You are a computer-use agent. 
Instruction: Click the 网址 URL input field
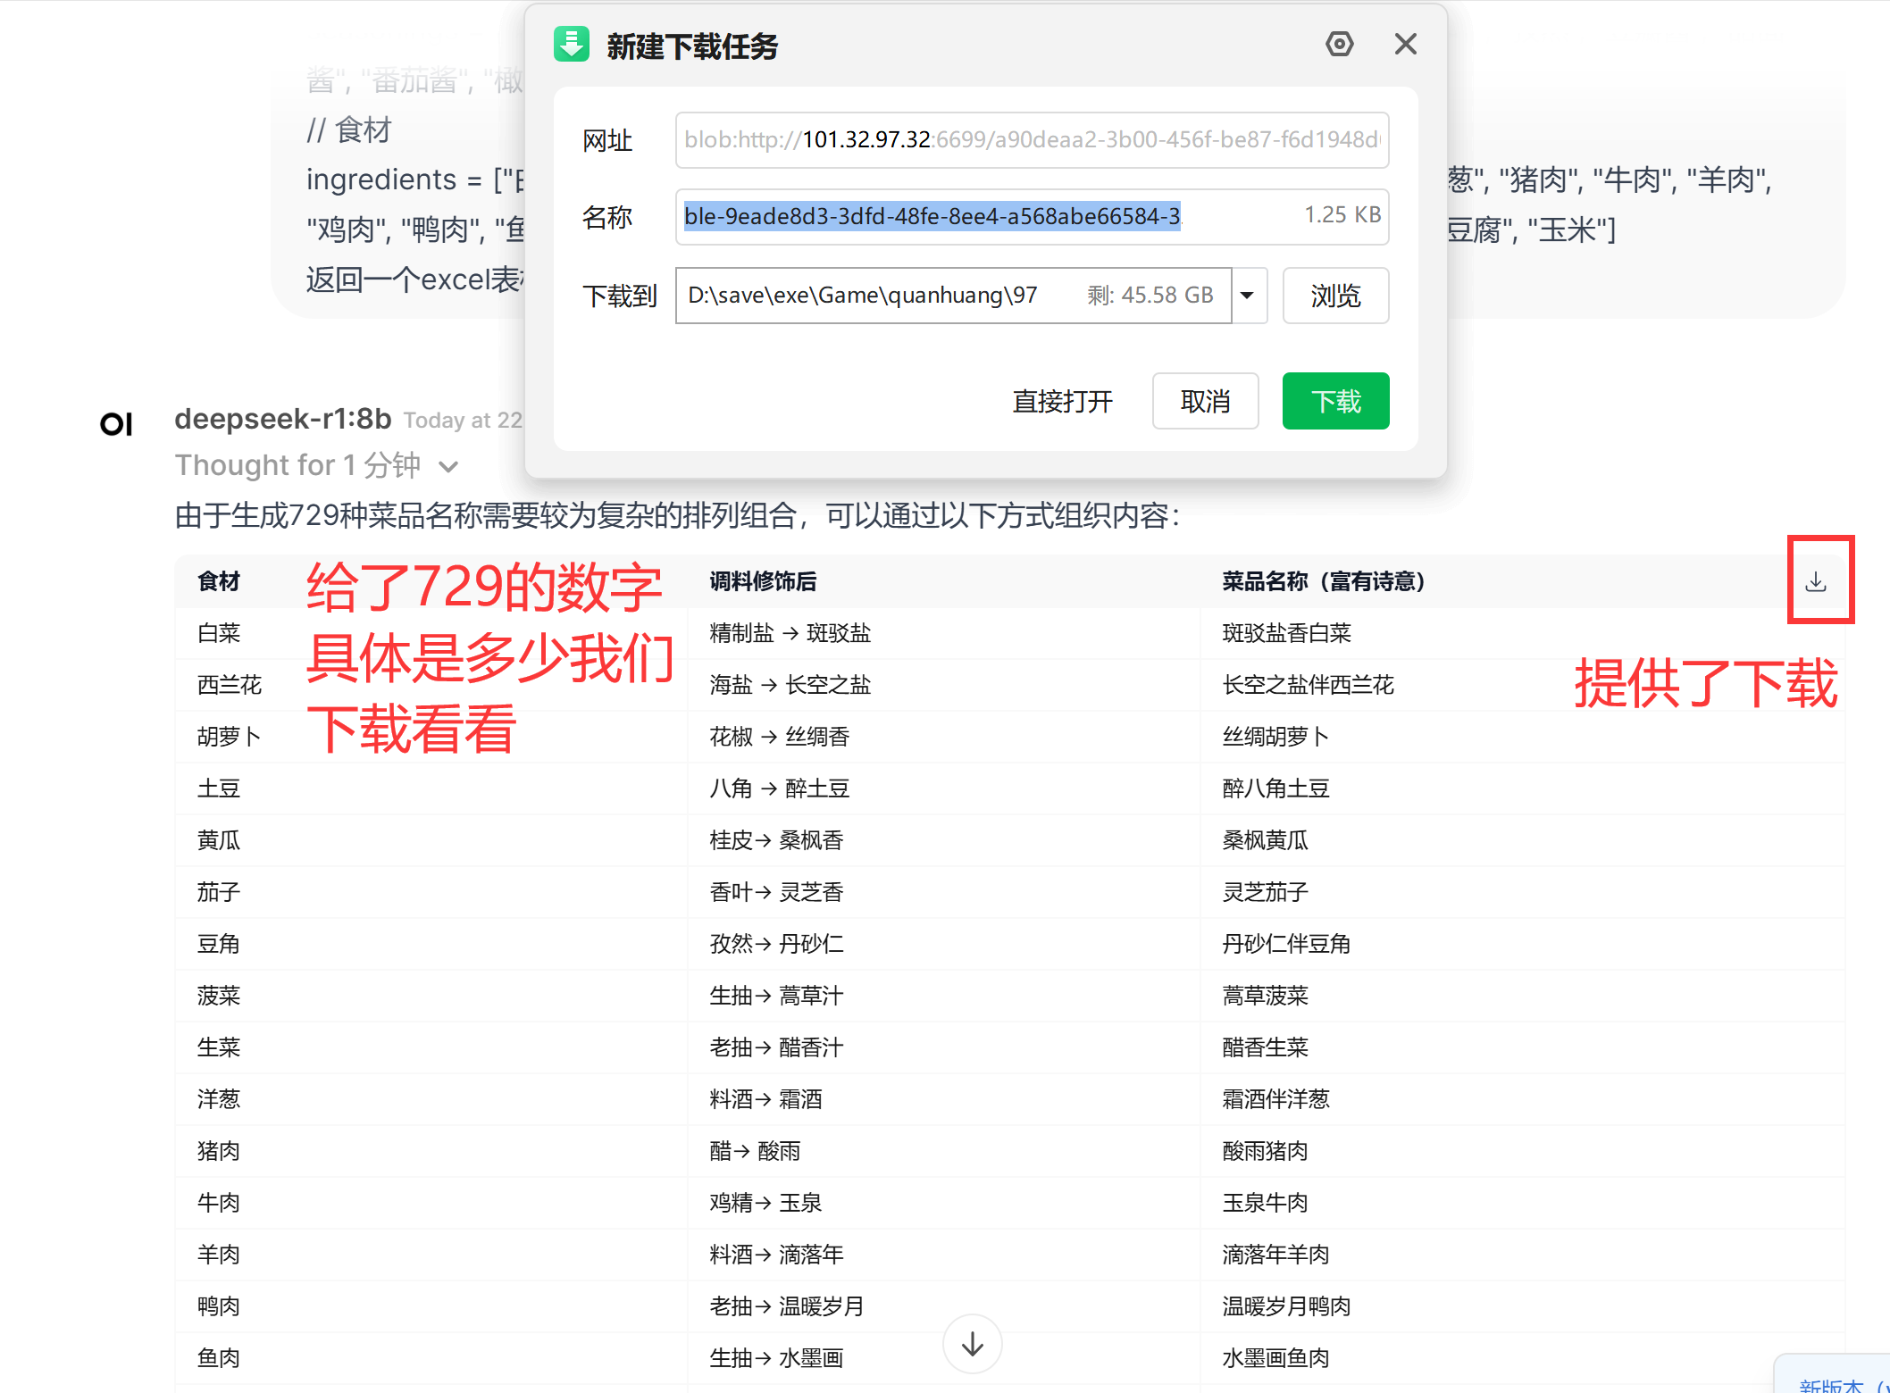point(1031,140)
